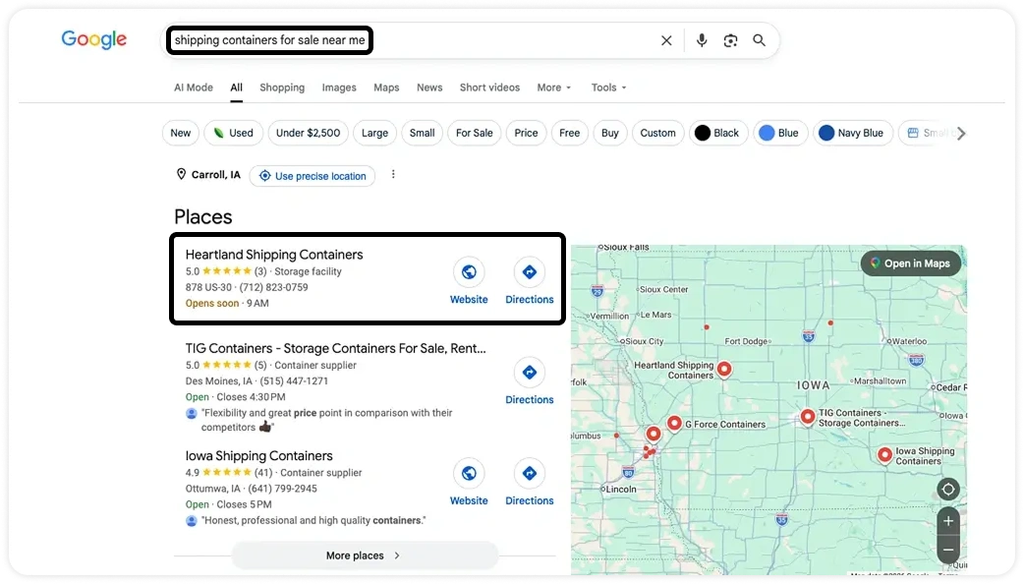Start voice search with the microphone icon

(x=702, y=40)
